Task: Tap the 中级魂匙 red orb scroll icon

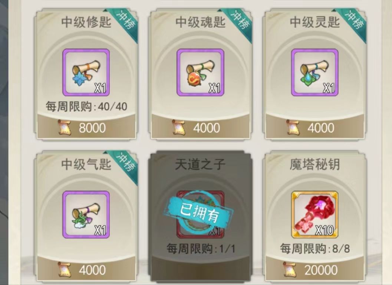Action: point(200,73)
